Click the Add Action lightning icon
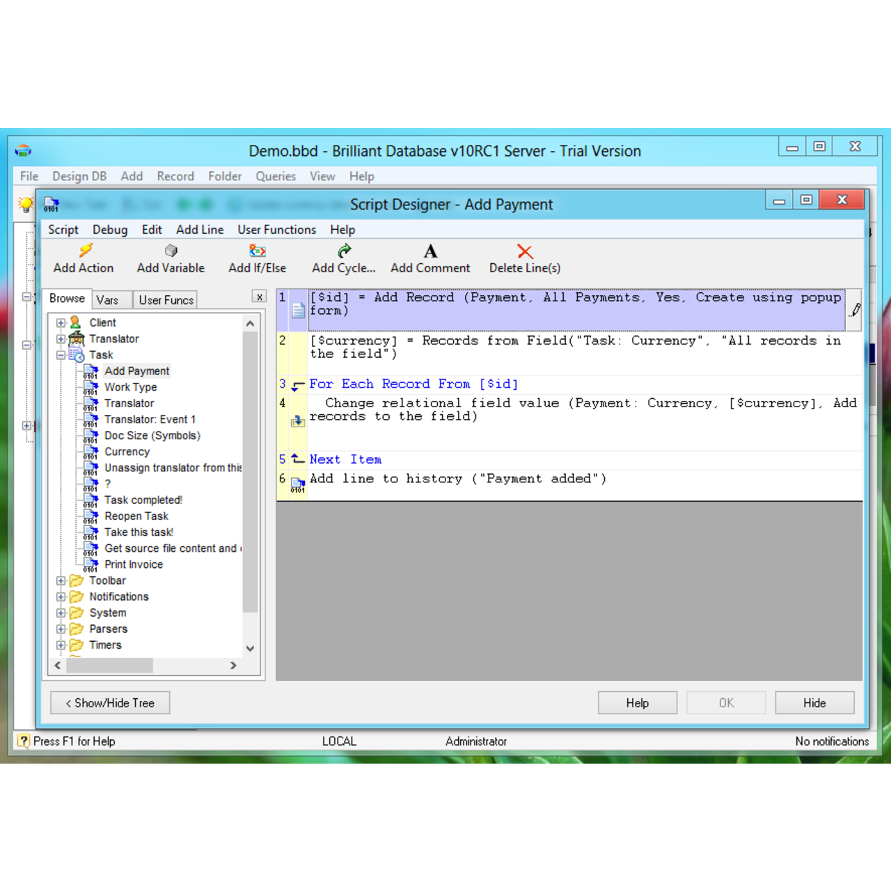 pos(86,250)
